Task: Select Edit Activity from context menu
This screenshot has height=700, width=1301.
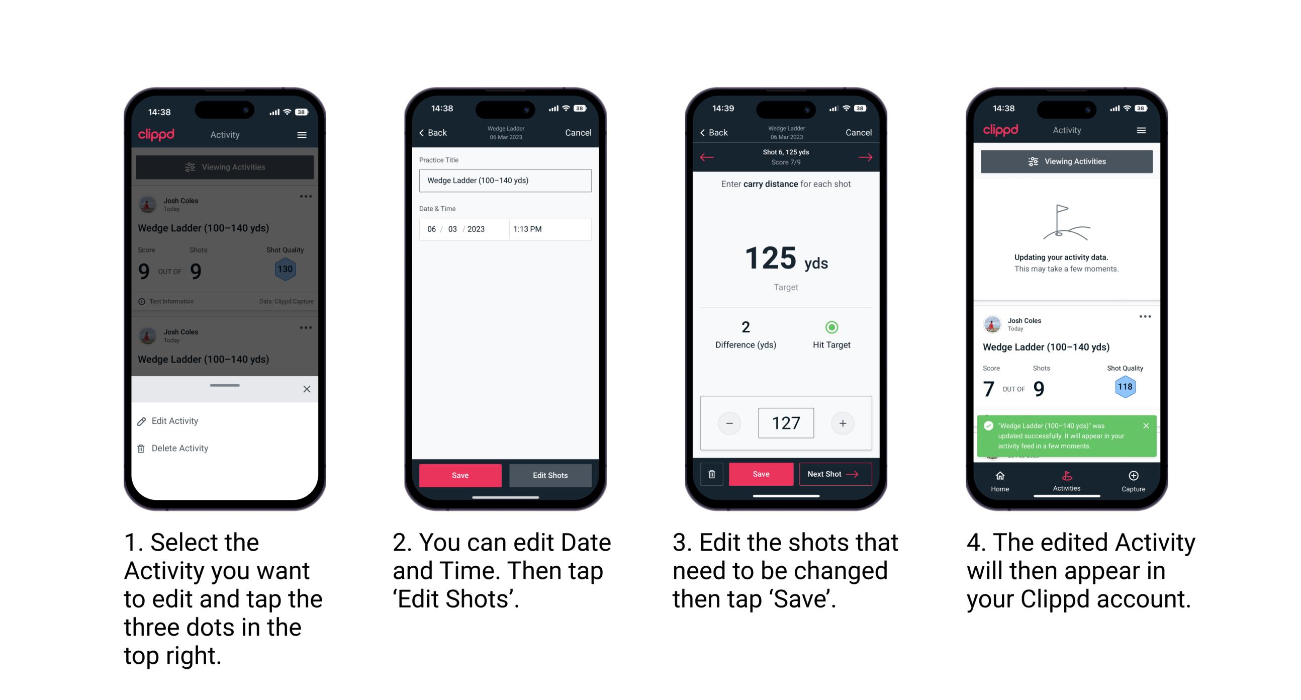Action: tap(176, 422)
